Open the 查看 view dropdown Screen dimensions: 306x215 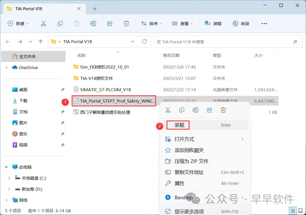click(x=182, y=23)
